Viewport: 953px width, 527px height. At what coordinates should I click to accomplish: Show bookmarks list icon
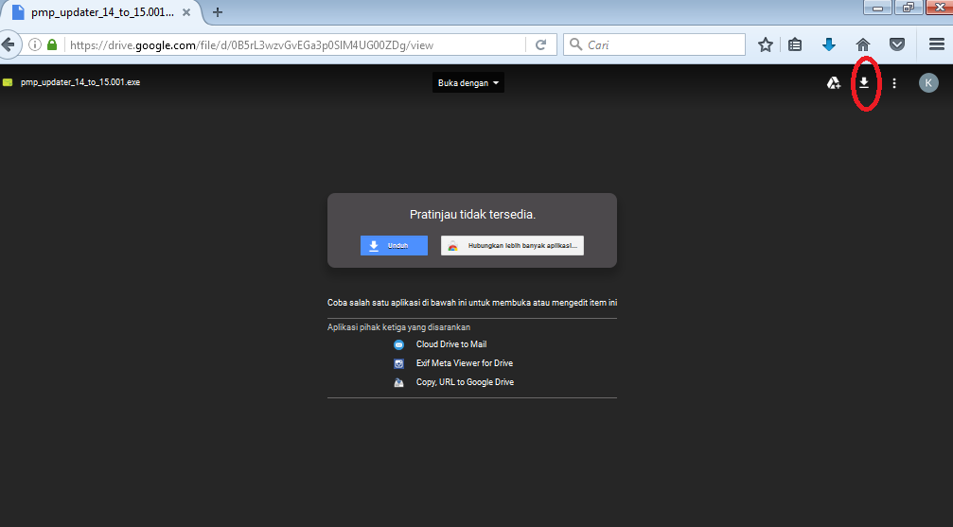pos(794,44)
